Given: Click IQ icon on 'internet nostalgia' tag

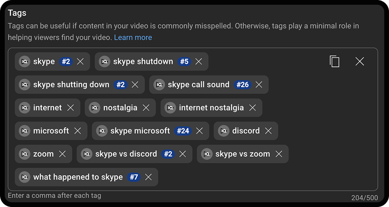Looking at the screenshot, I should coord(170,108).
